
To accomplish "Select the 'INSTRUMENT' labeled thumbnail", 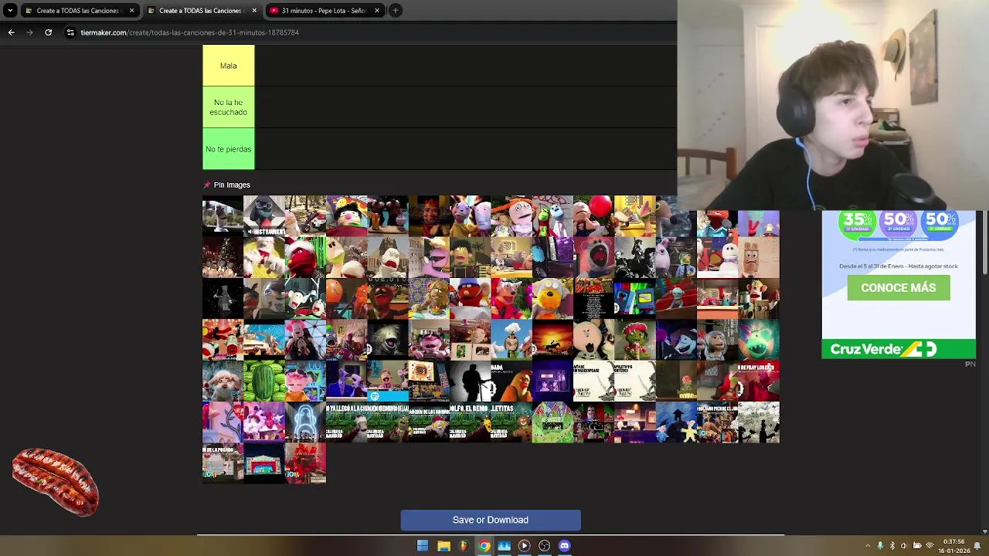I will (264, 216).
